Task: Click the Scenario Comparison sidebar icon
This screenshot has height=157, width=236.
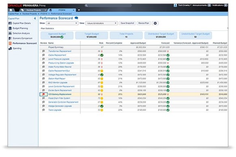Action: [x=10, y=38]
